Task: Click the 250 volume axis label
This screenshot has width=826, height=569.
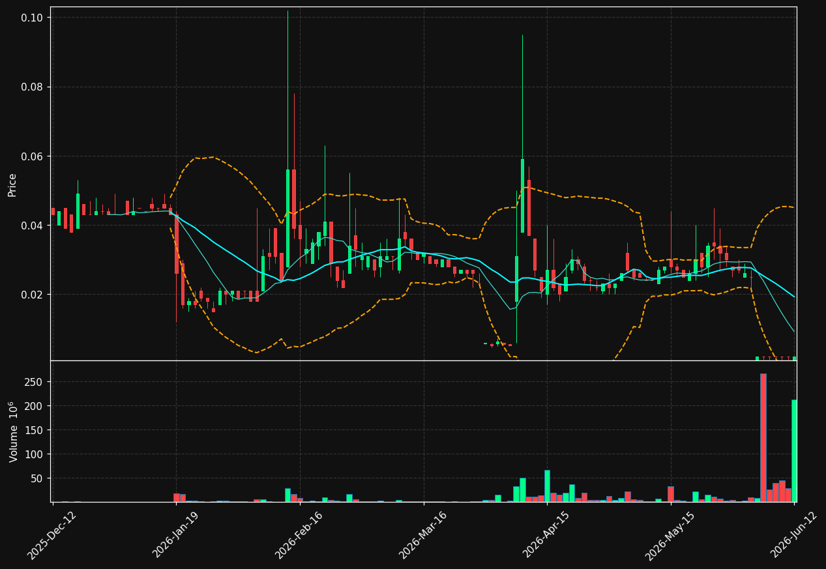Action: click(35, 382)
